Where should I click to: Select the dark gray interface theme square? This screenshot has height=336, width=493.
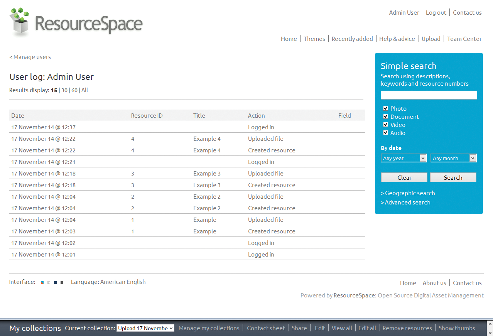pyautogui.click(x=61, y=282)
